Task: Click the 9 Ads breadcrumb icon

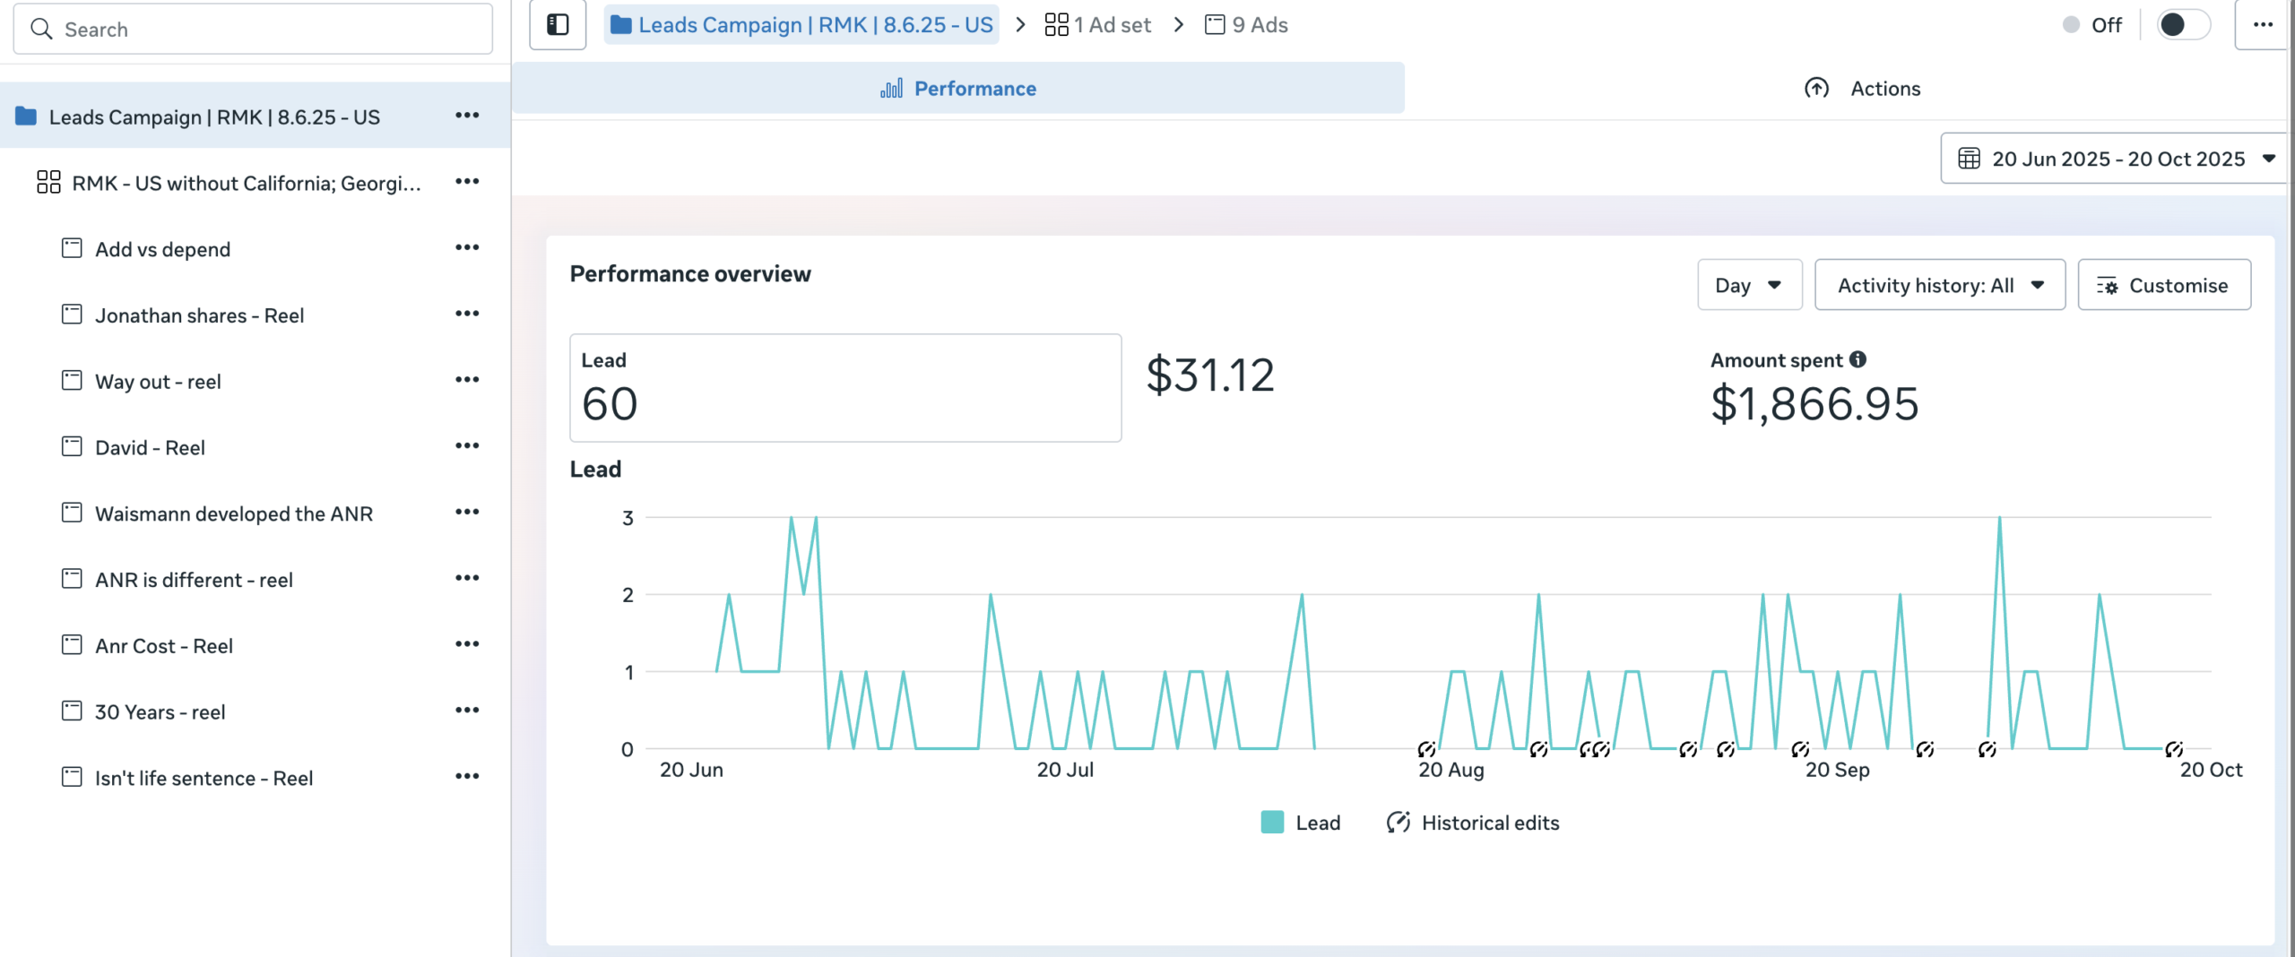Action: [x=1215, y=25]
